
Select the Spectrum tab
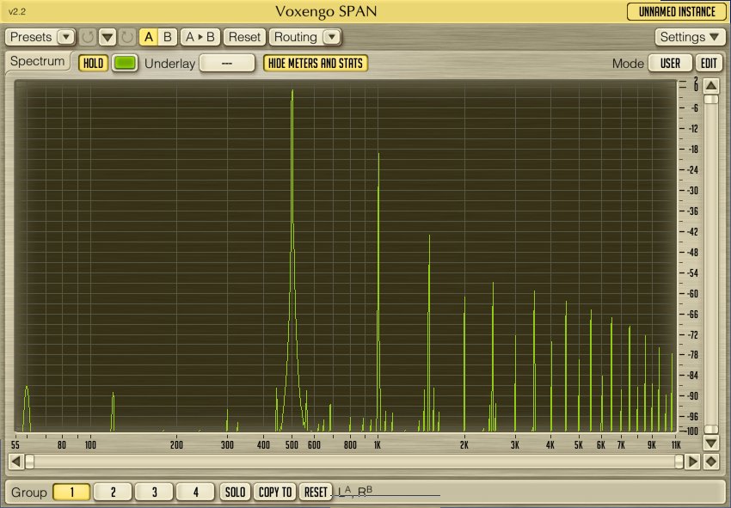[38, 62]
